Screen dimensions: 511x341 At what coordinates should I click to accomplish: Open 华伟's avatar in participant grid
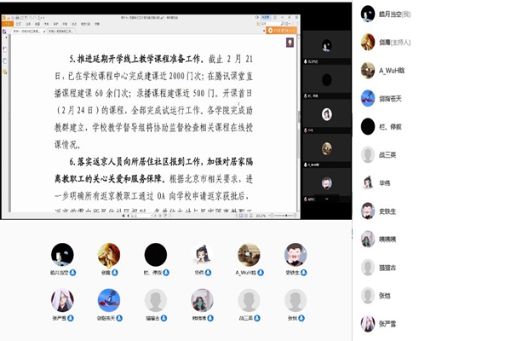click(x=201, y=254)
